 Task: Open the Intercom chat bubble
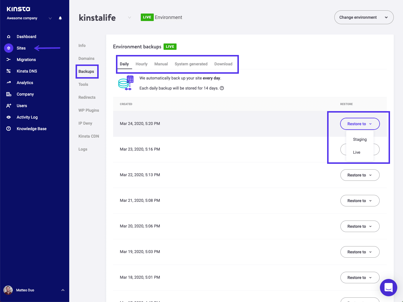[389, 288]
